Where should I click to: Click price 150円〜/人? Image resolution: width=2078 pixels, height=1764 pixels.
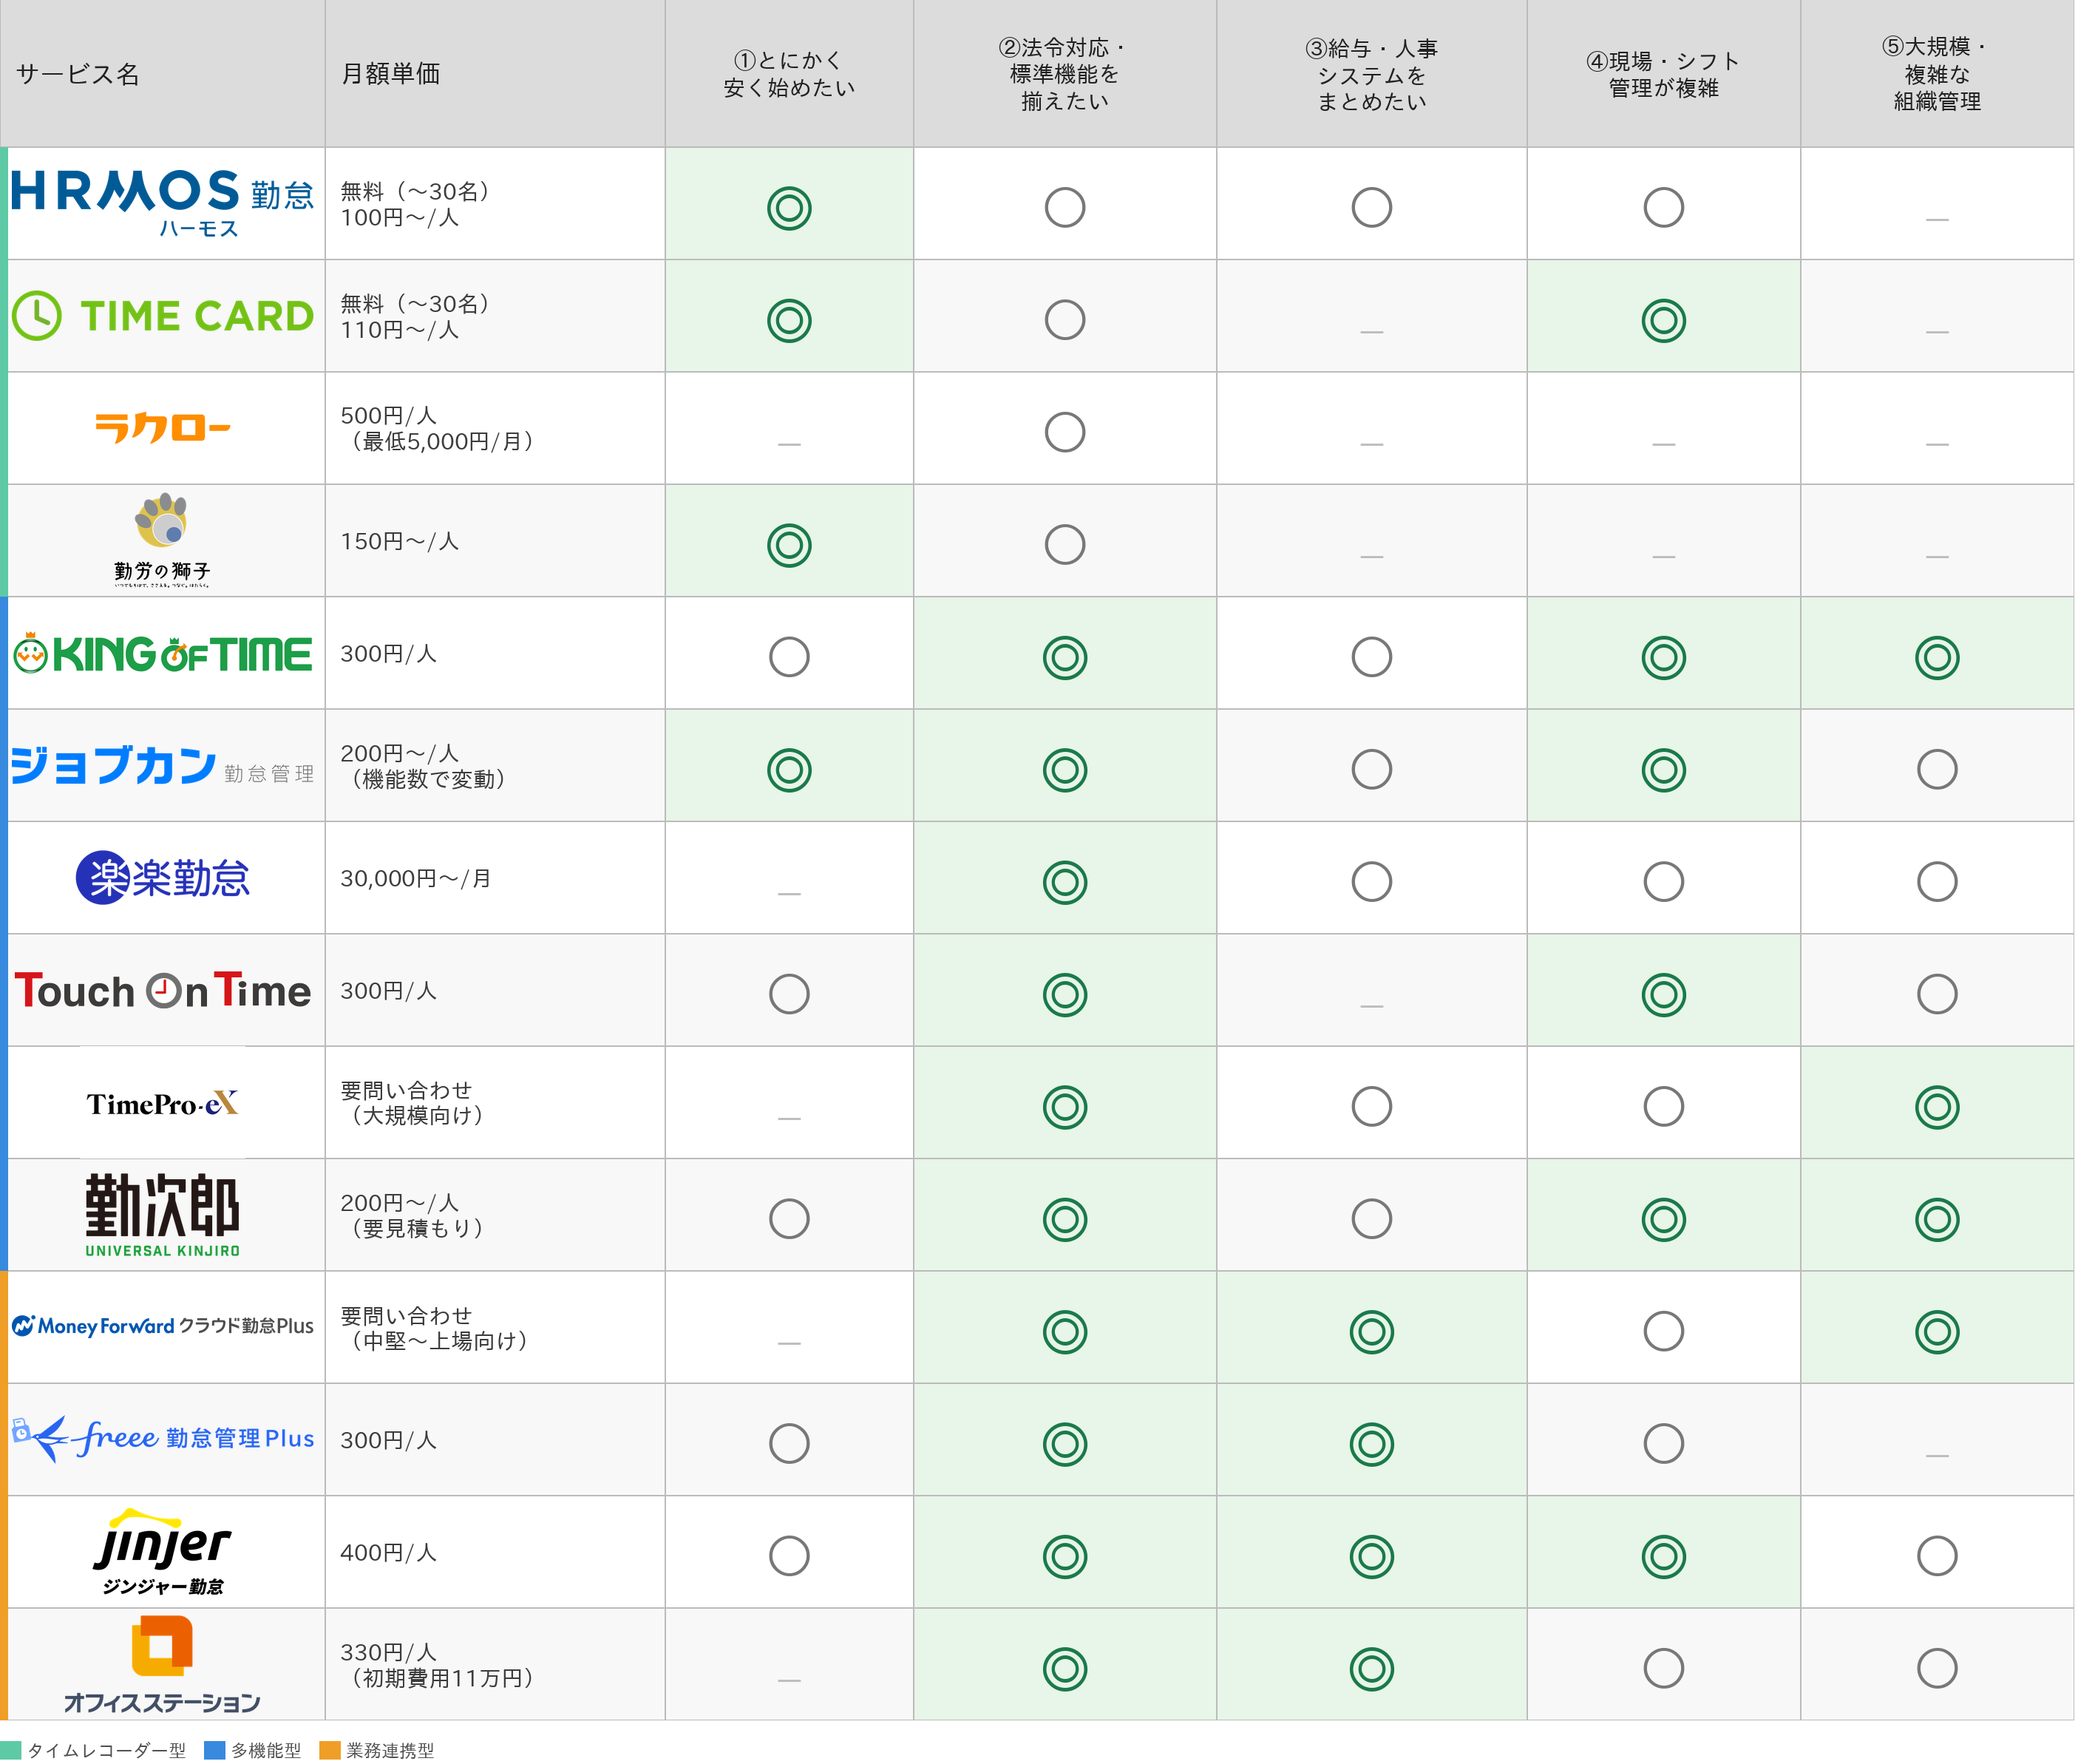[x=400, y=541]
